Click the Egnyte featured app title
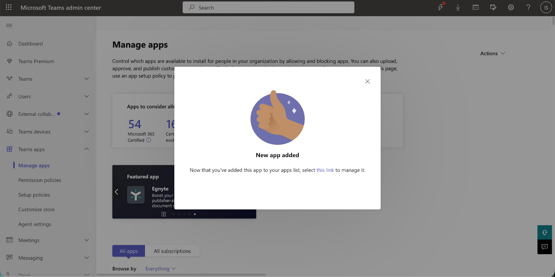Screen dimensions: 555x277 160,189
